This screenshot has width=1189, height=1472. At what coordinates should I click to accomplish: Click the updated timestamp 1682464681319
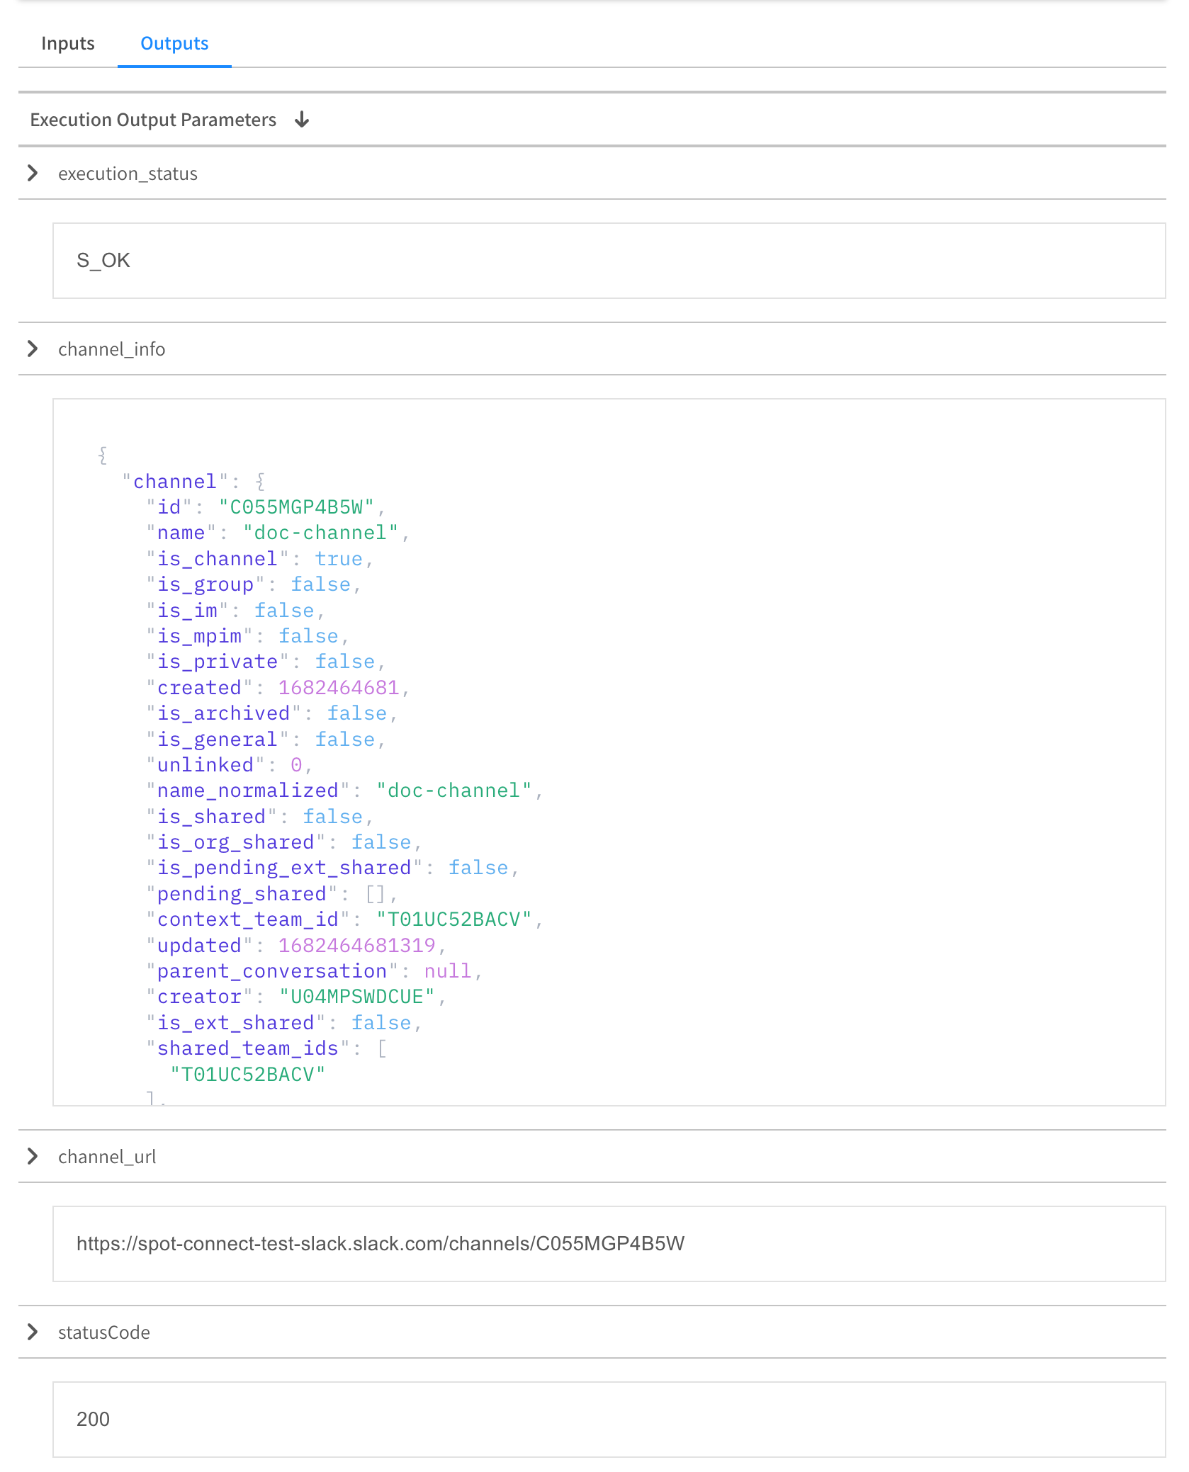tap(356, 946)
